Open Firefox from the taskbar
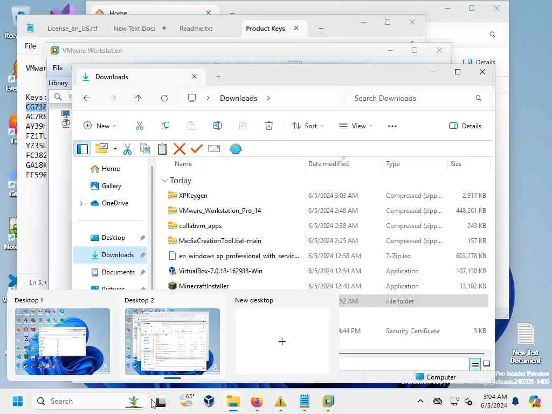Image resolution: width=552 pixels, height=414 pixels. [x=257, y=401]
